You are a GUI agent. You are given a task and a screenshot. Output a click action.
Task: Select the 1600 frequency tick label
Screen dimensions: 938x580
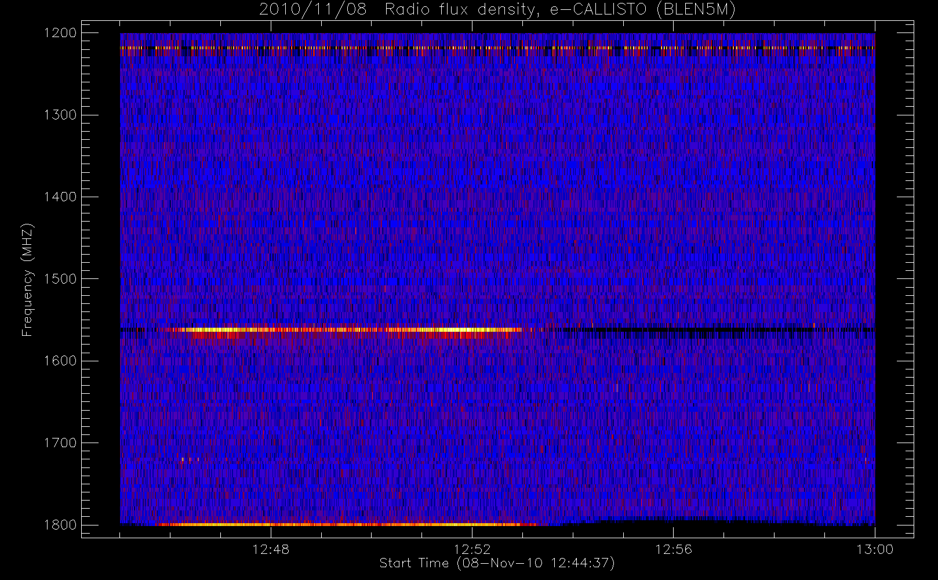tap(60, 361)
